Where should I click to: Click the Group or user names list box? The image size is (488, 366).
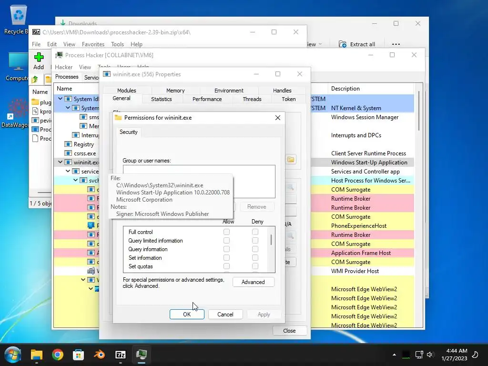199,182
